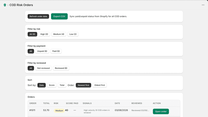Click the SCORE column header

[69, 103]
